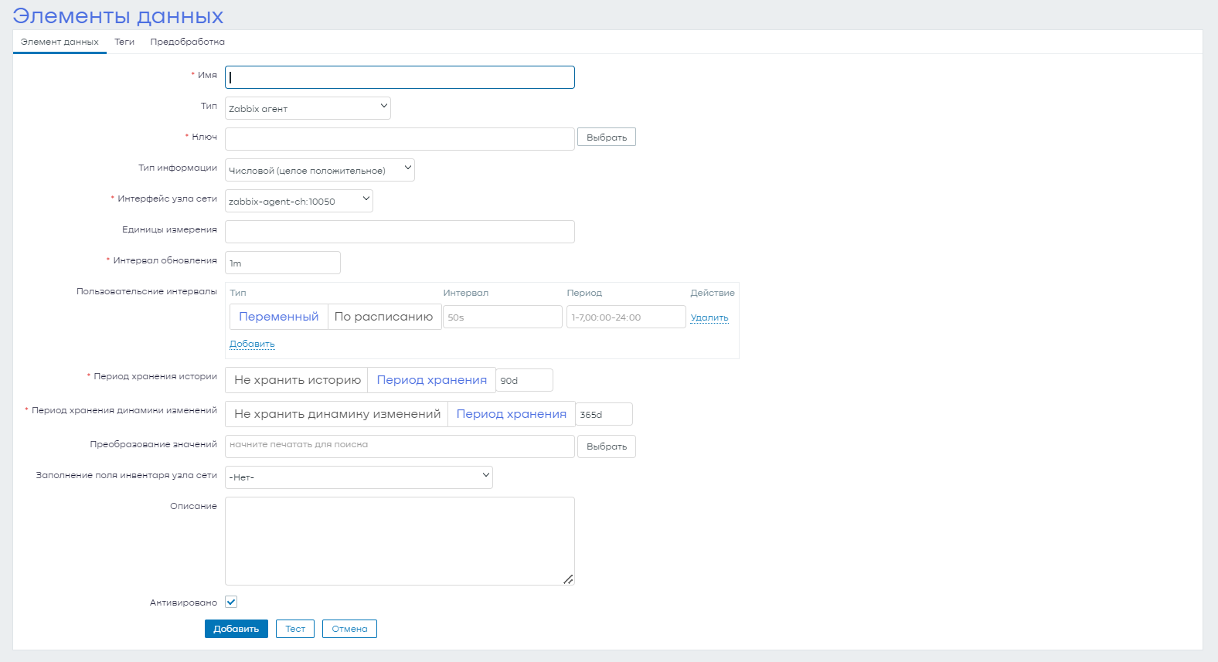Click the Преобразование значений search field
Screen dimensions: 1218x662
(400, 446)
